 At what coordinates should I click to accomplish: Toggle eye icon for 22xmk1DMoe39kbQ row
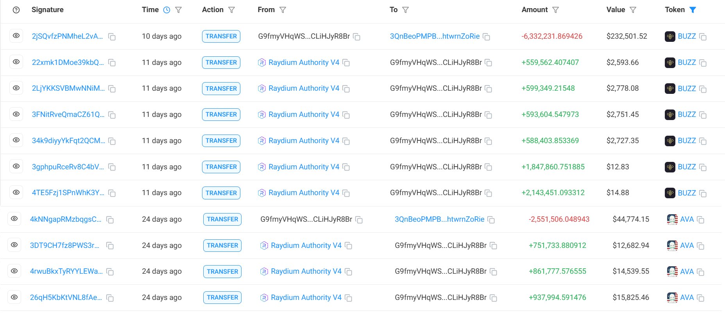coord(16,62)
